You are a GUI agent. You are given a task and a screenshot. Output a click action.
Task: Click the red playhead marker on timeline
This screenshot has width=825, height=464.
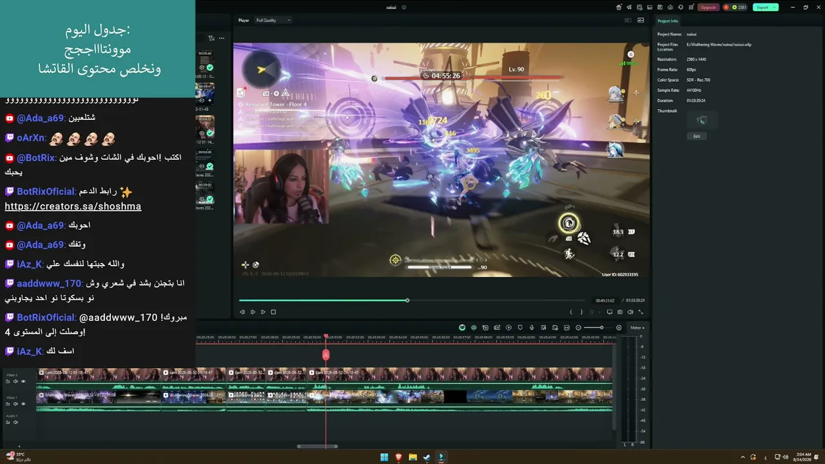pyautogui.click(x=325, y=354)
